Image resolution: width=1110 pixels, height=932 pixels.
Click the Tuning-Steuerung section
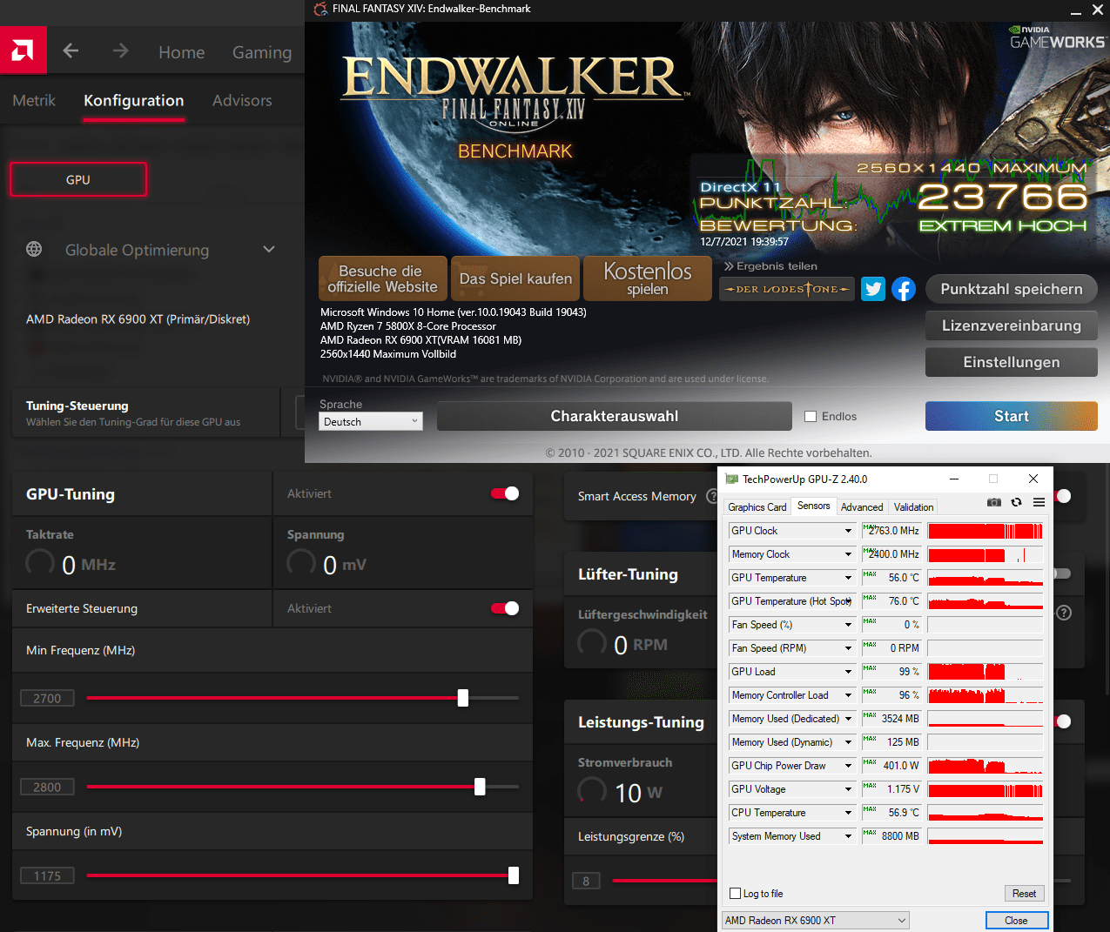(145, 412)
